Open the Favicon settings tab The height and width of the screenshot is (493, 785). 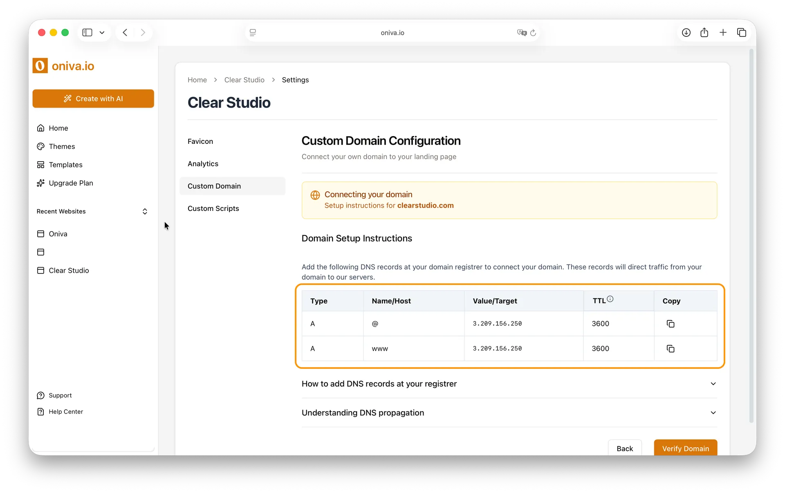pyautogui.click(x=200, y=141)
